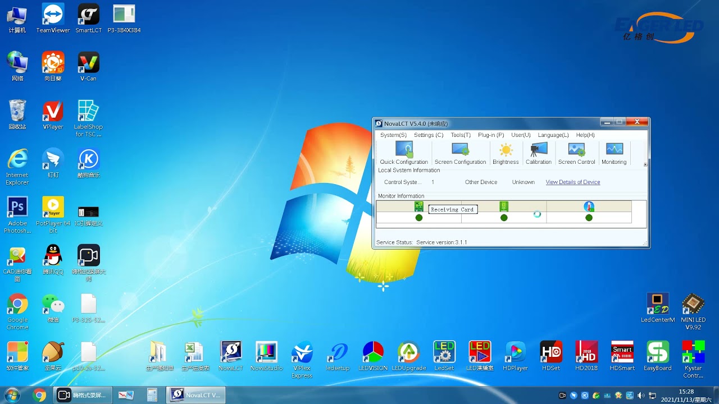Click the blue temperature monitor icon
Image resolution: width=719 pixels, height=404 pixels.
coord(589,206)
